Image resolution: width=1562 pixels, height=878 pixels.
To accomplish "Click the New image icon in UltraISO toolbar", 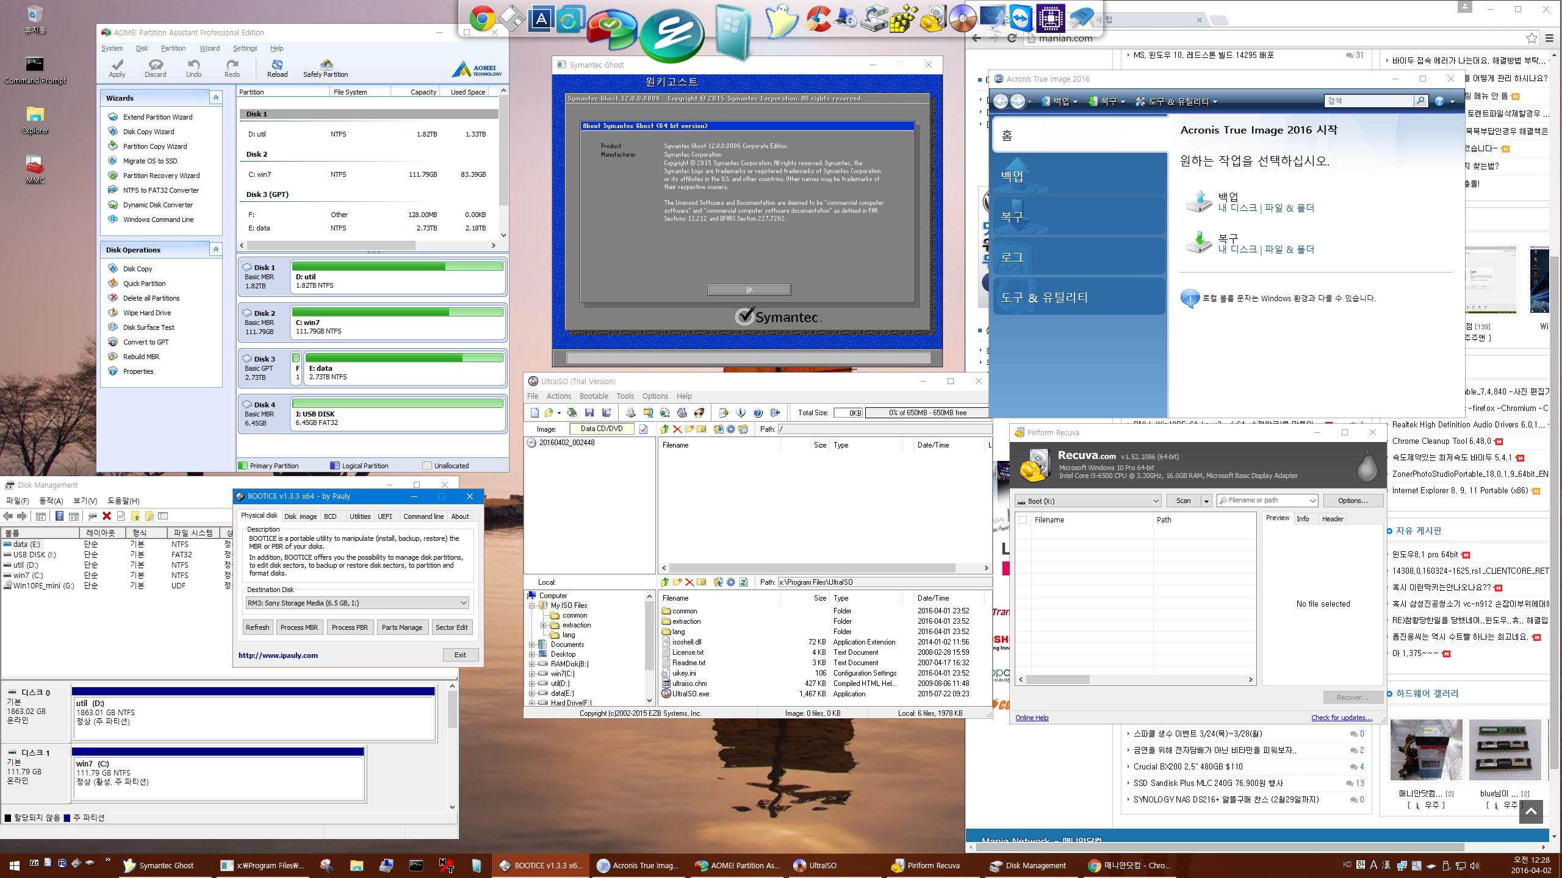I will click(x=534, y=413).
